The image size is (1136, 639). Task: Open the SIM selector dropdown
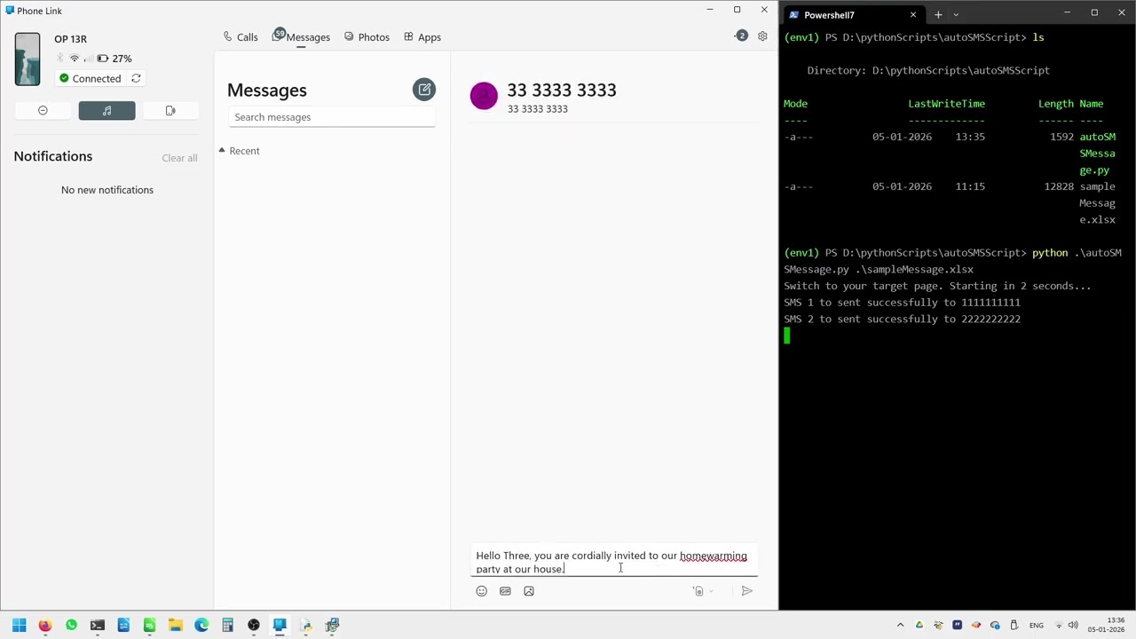point(702,591)
